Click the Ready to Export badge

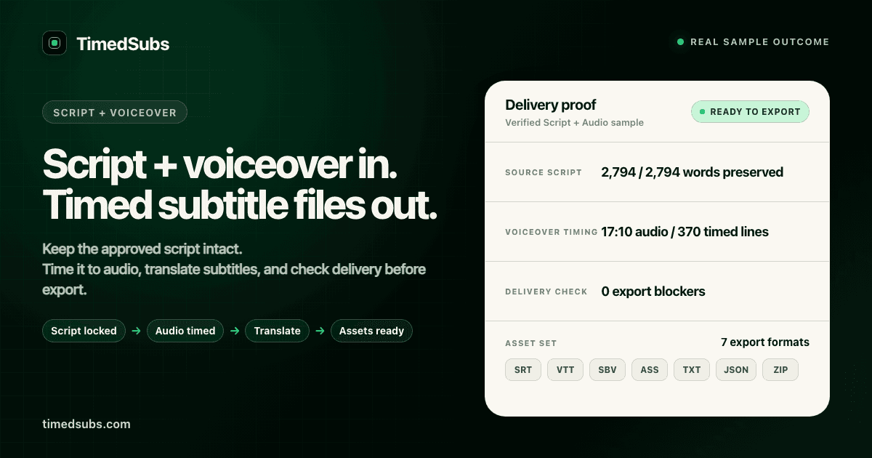[750, 112]
